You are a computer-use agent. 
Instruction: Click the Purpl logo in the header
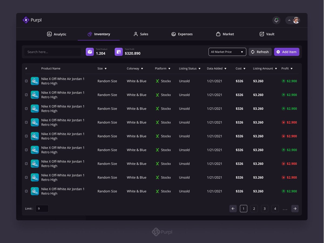pyautogui.click(x=32, y=20)
